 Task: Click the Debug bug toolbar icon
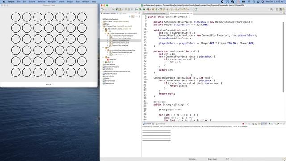(136, 9)
